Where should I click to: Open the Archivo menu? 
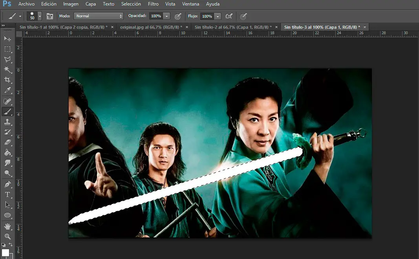[x=26, y=4]
